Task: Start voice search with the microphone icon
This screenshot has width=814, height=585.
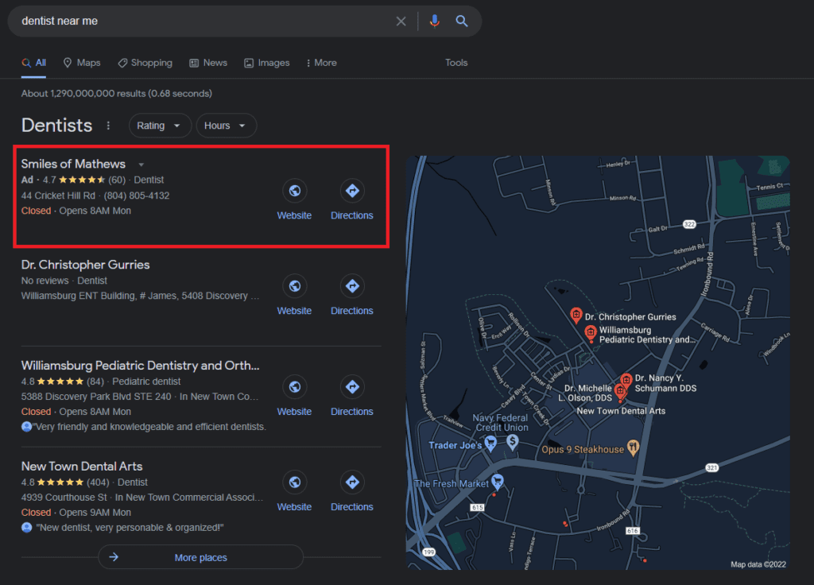Action: tap(435, 21)
